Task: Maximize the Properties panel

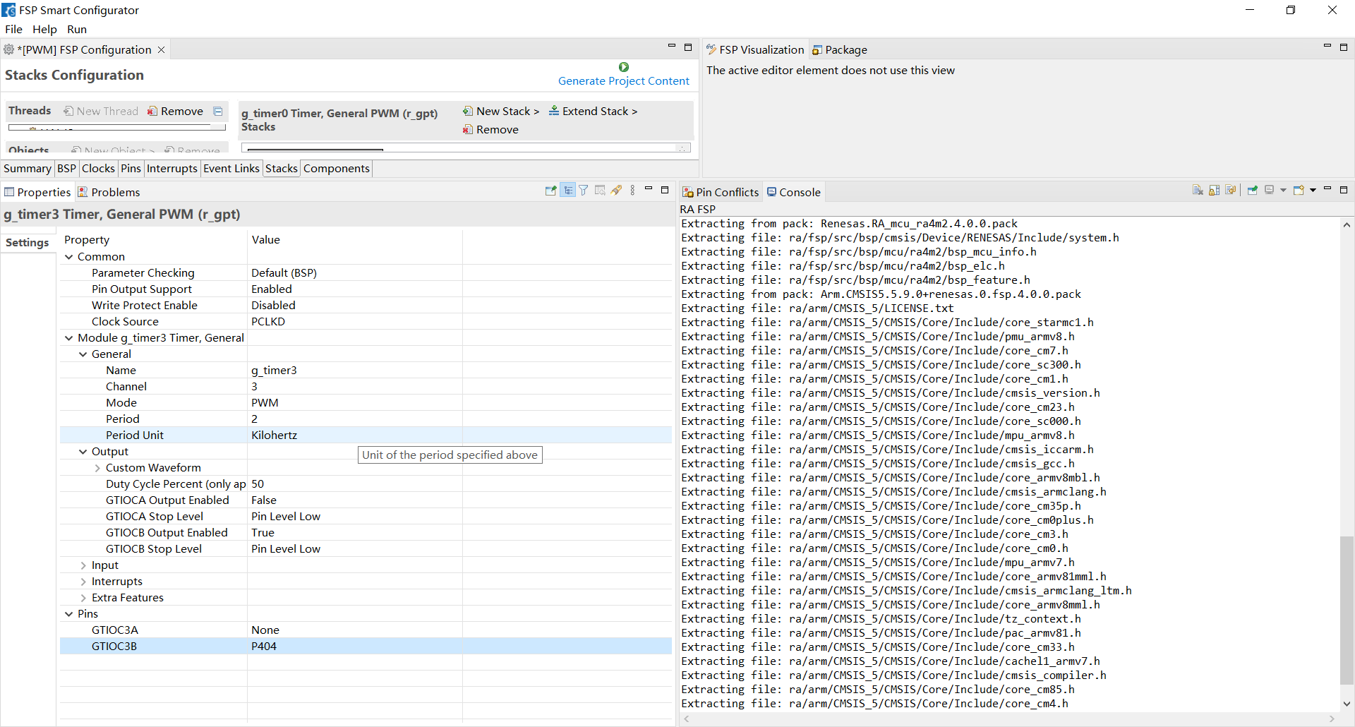Action: pos(665,190)
